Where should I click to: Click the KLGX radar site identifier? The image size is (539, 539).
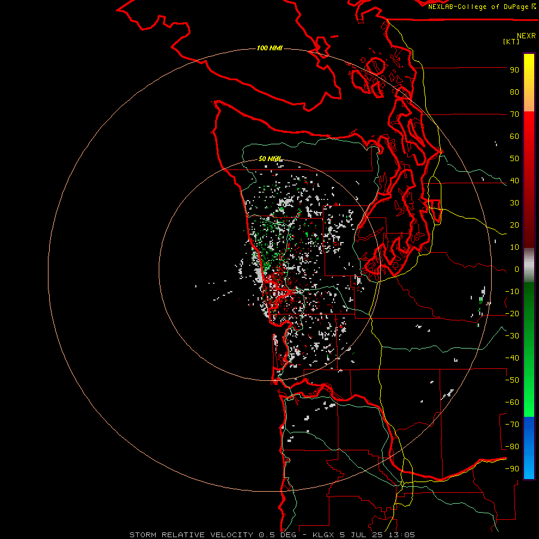(x=323, y=535)
